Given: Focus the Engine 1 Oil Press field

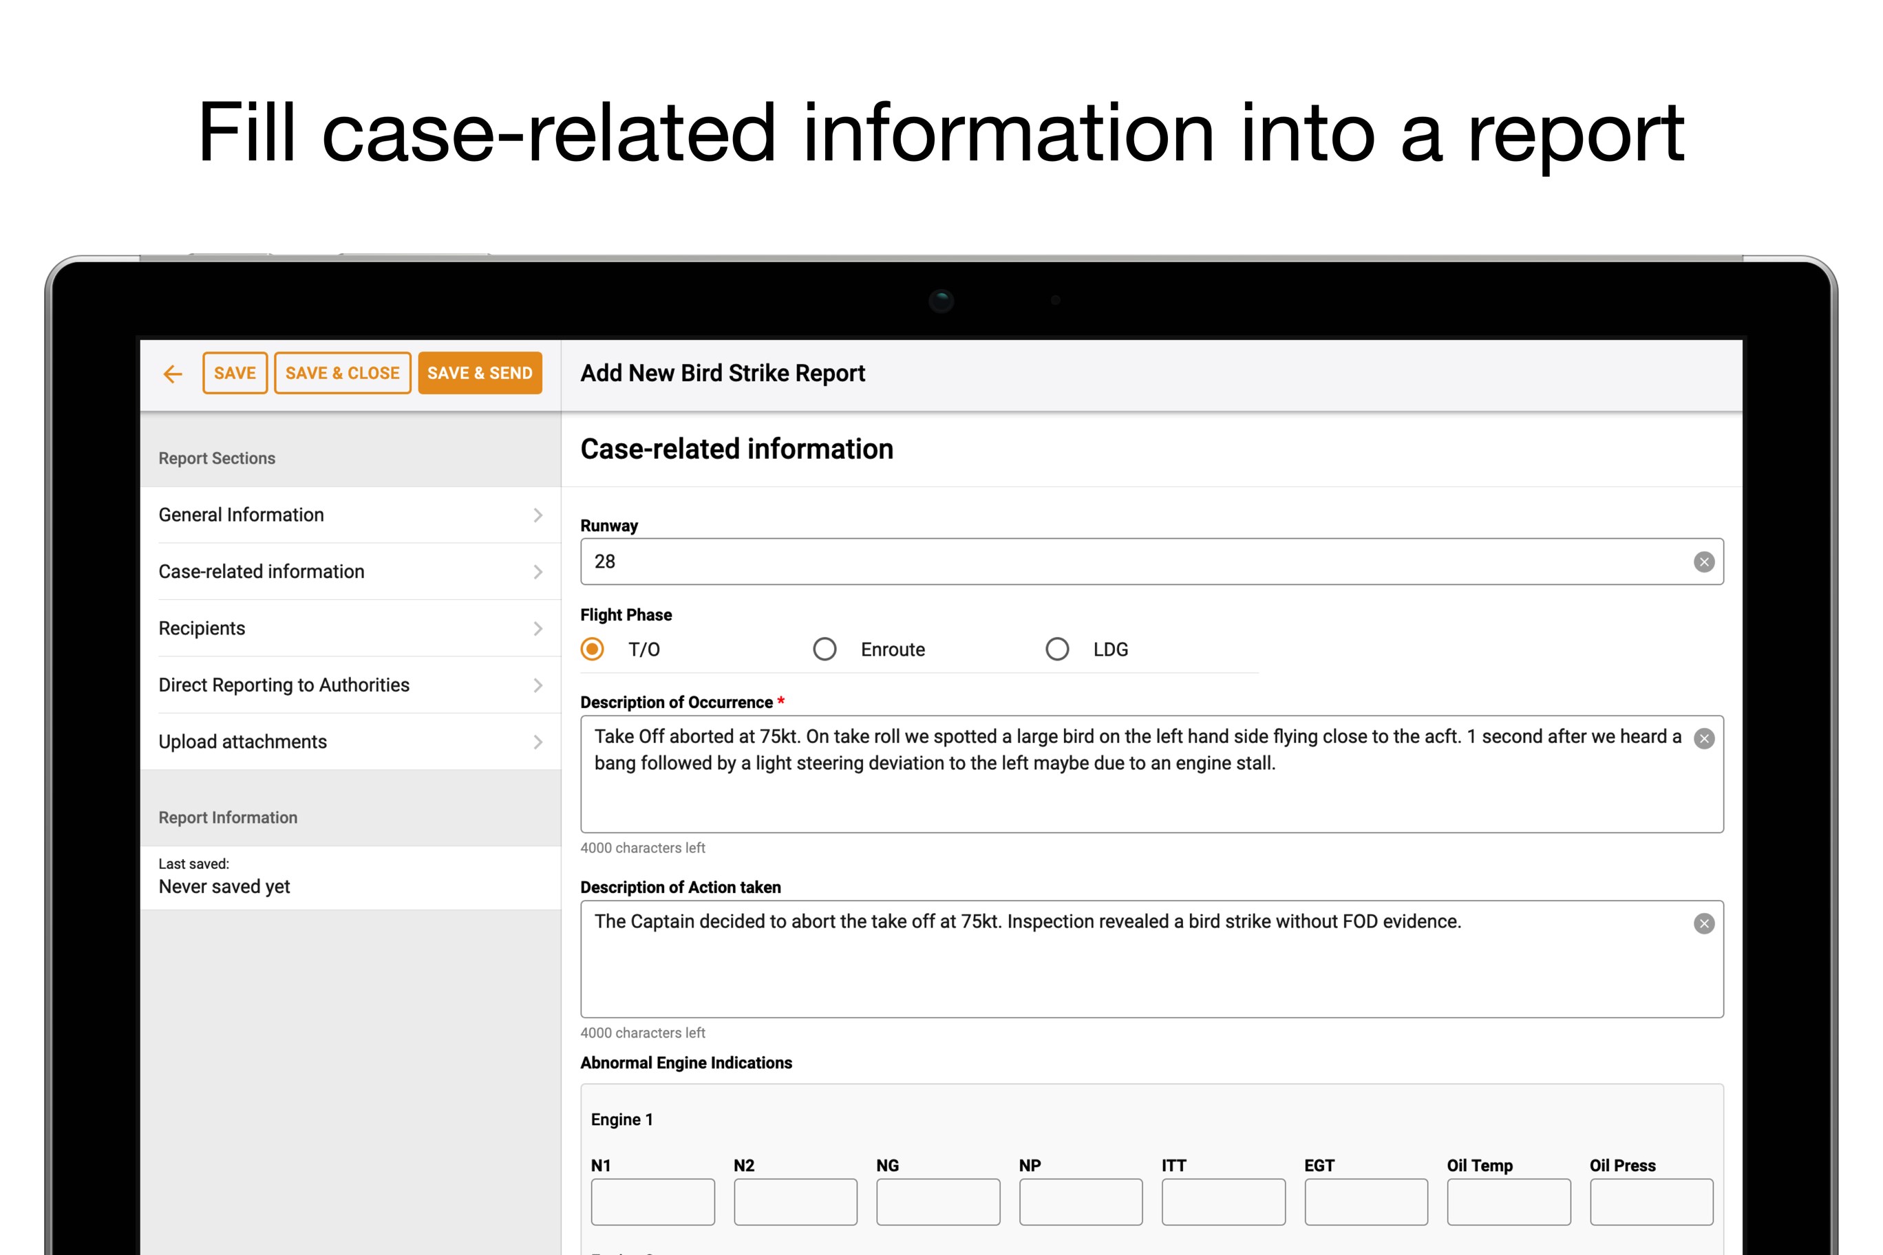Looking at the screenshot, I should point(1651,1201).
